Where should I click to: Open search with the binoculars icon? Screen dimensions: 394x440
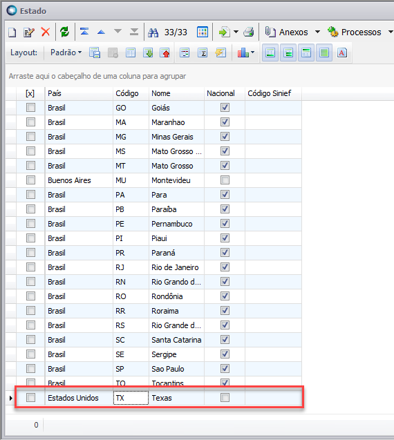coord(153,32)
